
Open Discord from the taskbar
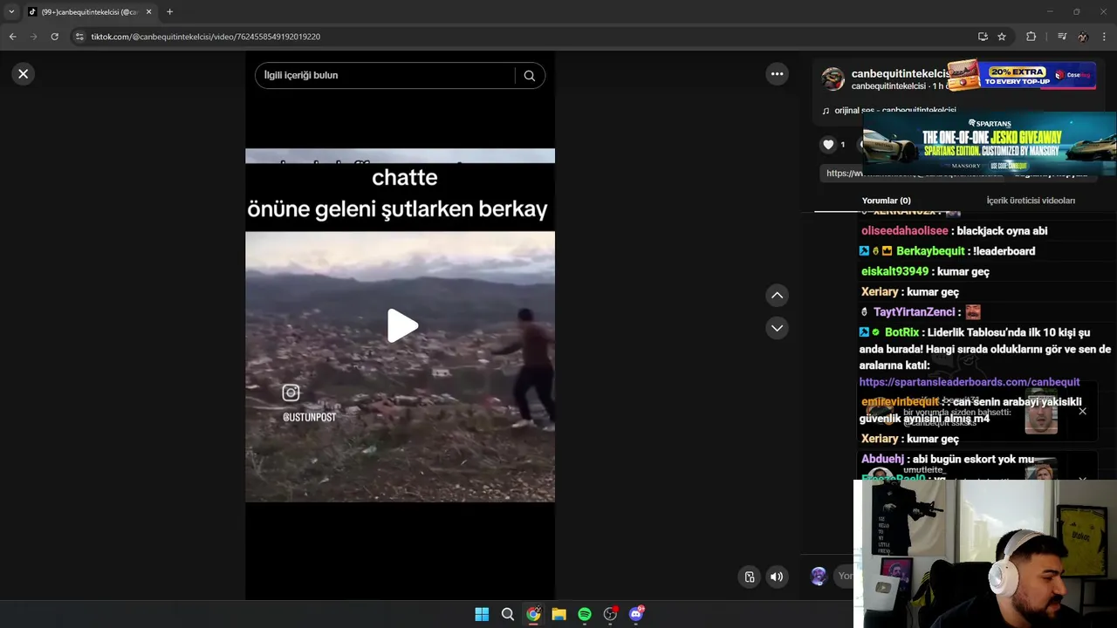coord(636,614)
